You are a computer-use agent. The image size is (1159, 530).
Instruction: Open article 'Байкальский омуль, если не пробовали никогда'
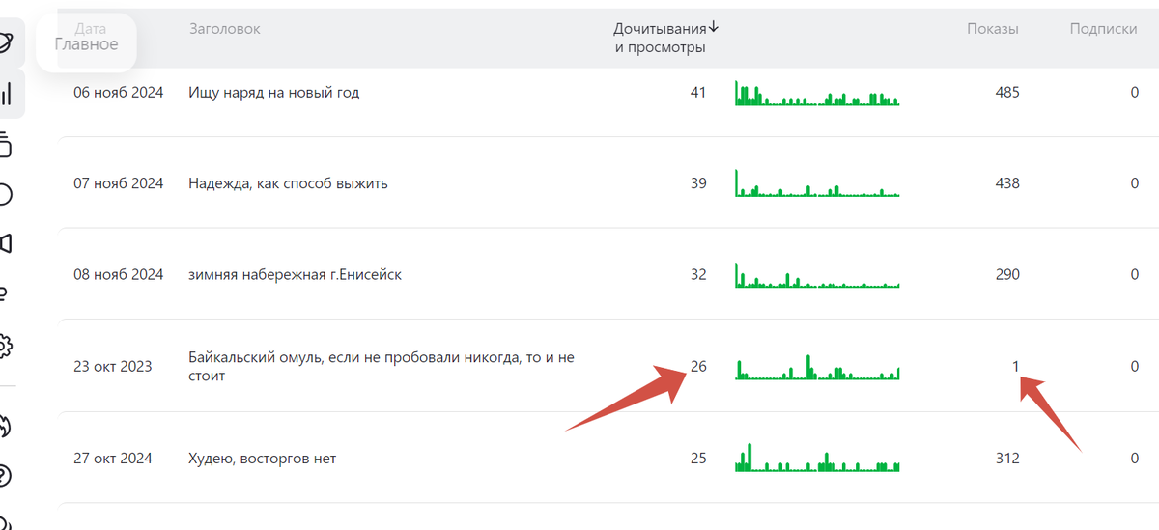[382, 366]
